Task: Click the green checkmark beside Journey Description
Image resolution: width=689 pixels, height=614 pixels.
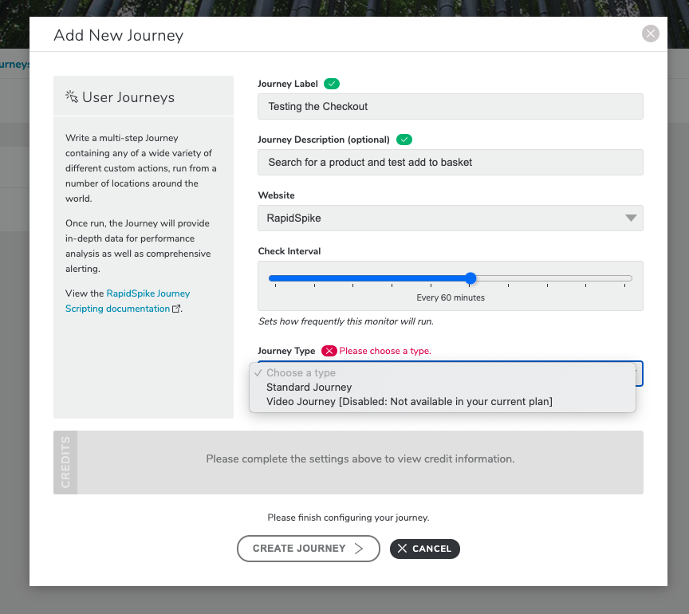Action: (404, 140)
